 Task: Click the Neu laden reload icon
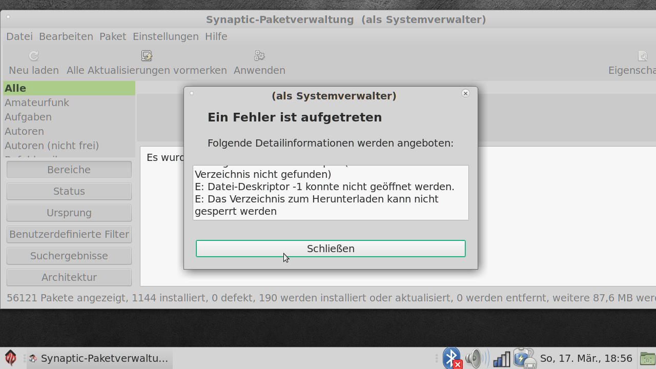coord(34,56)
